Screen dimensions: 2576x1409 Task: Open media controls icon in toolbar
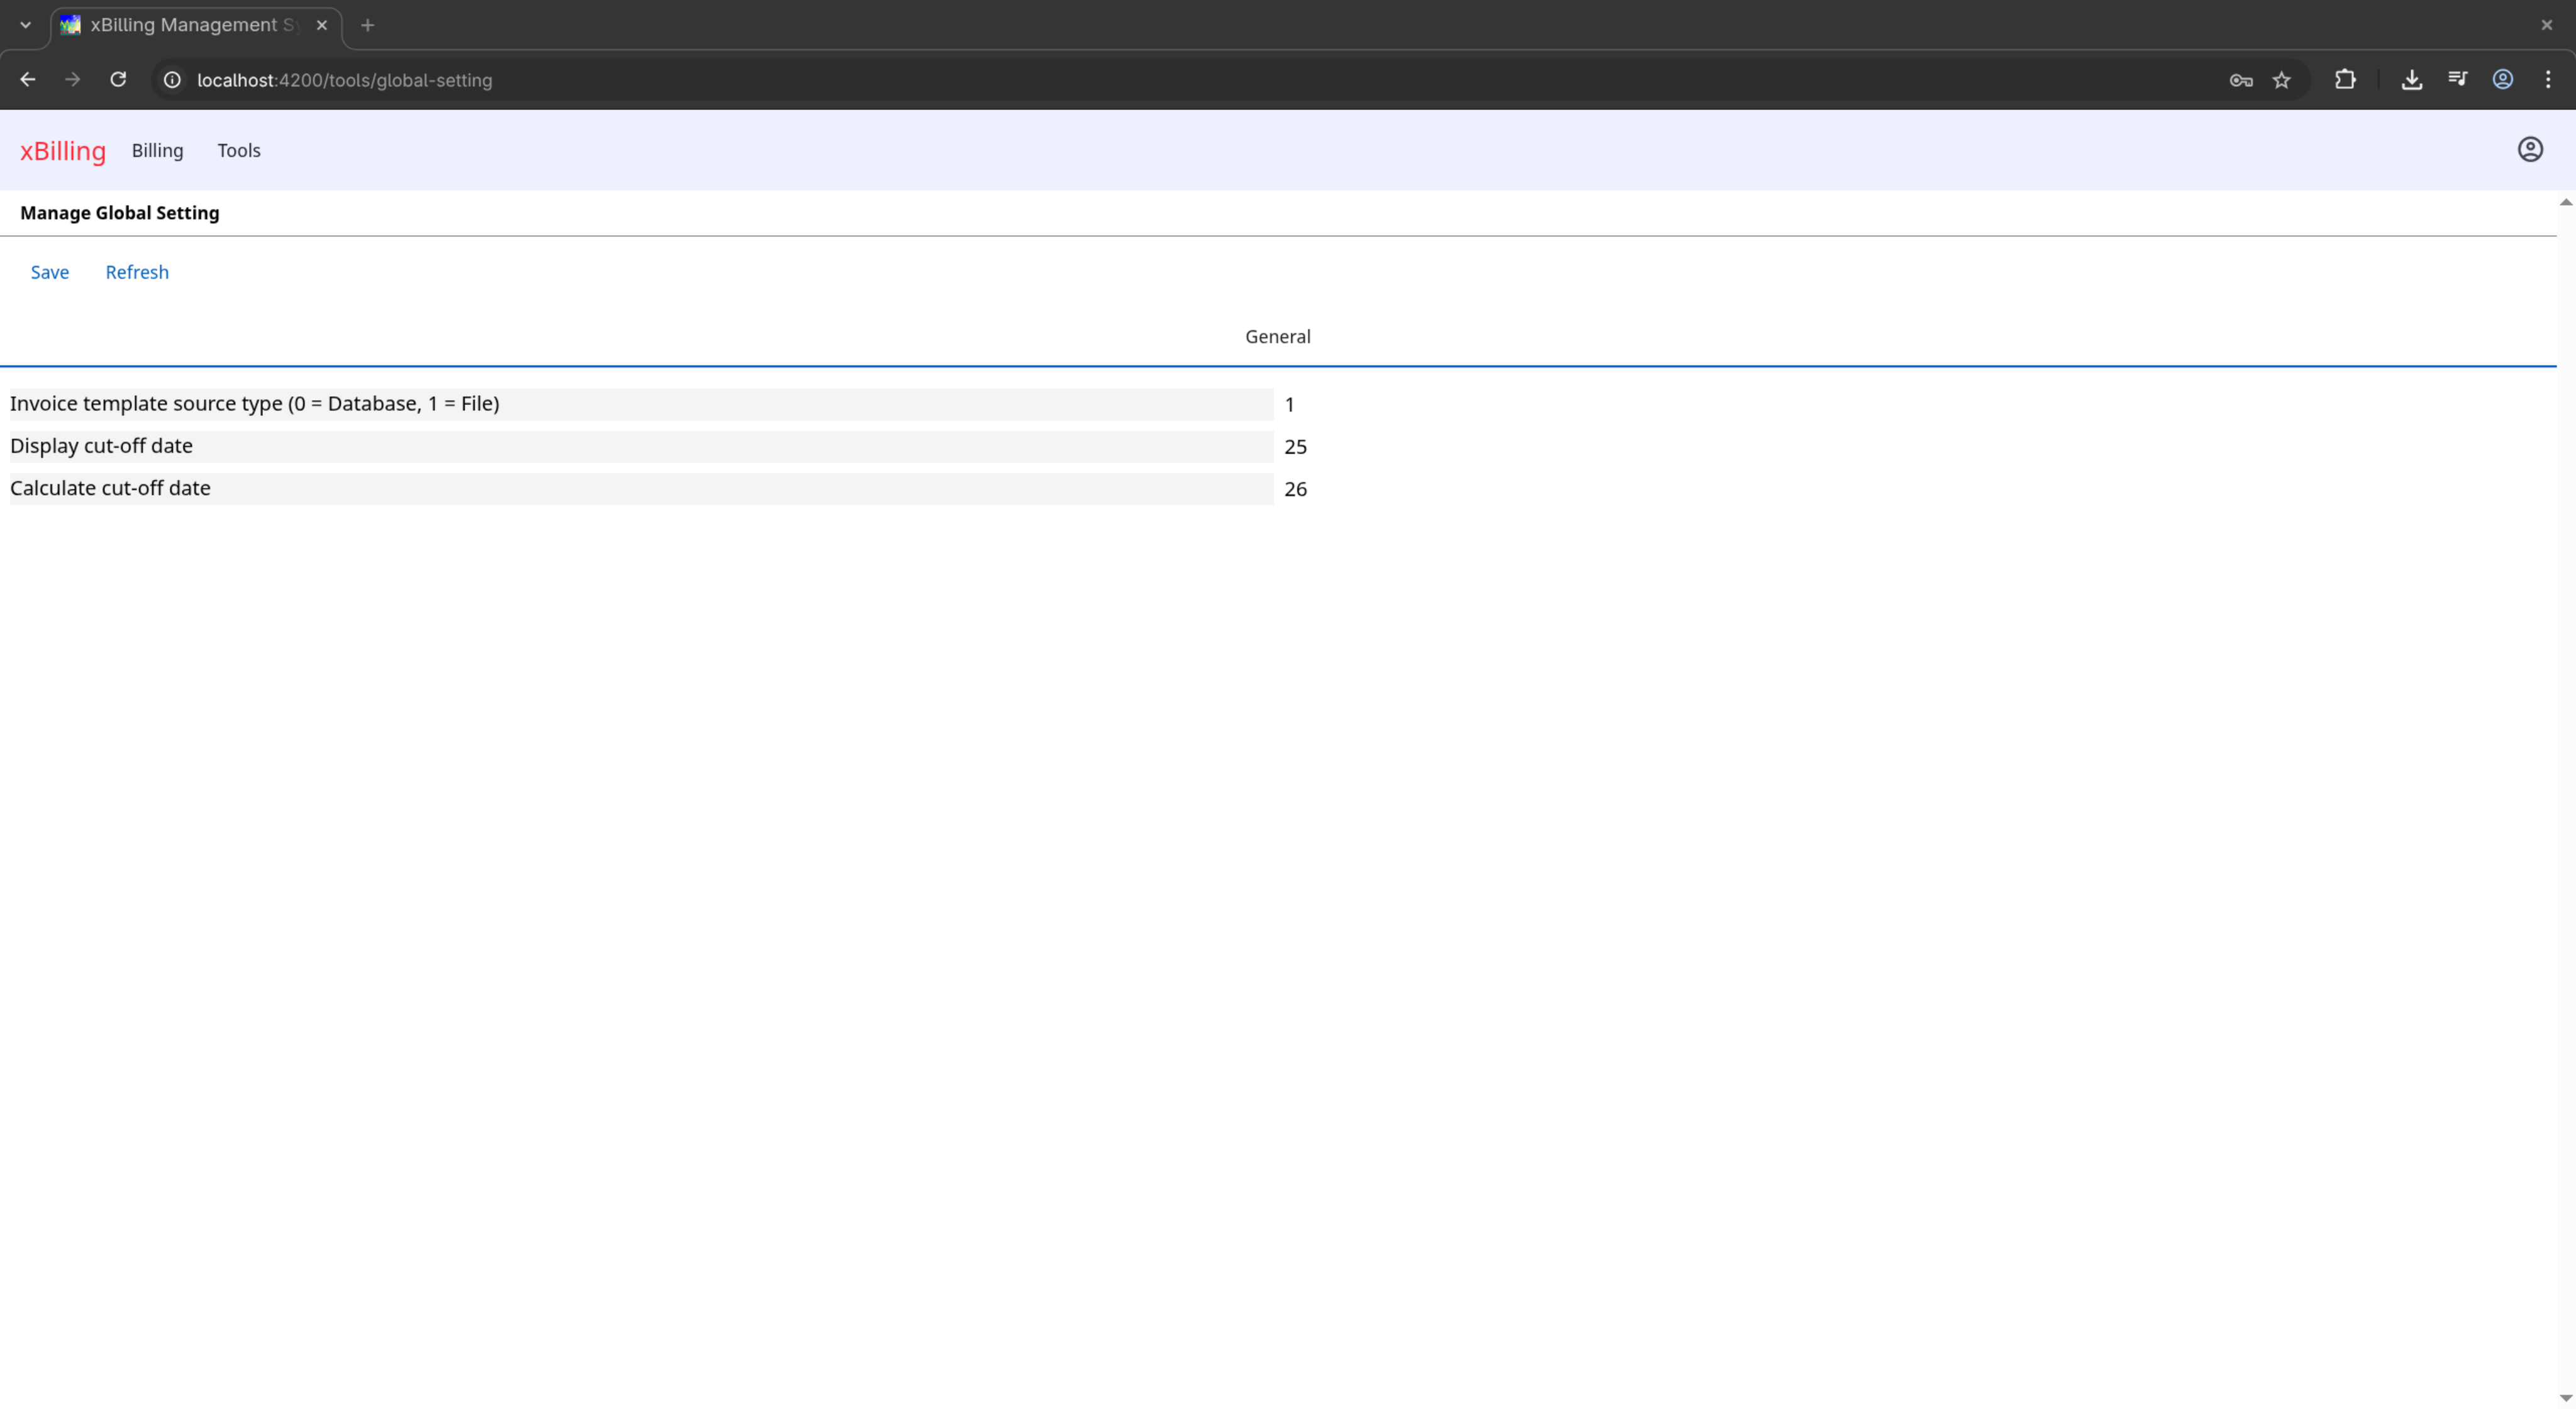point(2457,80)
